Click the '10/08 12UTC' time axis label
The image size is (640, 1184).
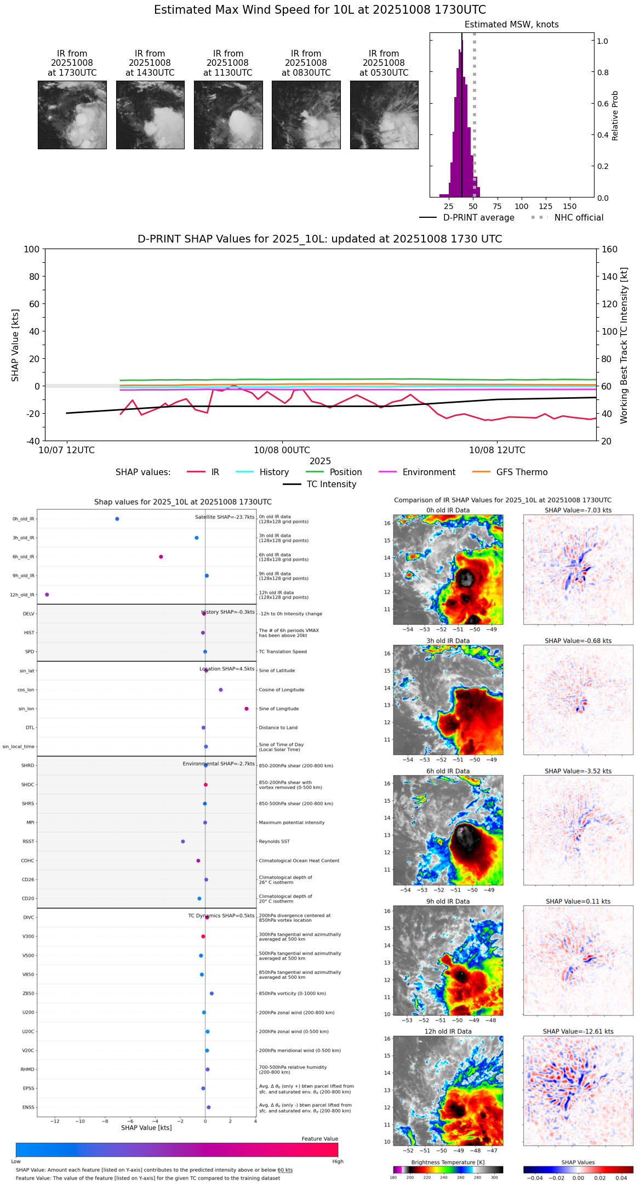pyautogui.click(x=497, y=450)
